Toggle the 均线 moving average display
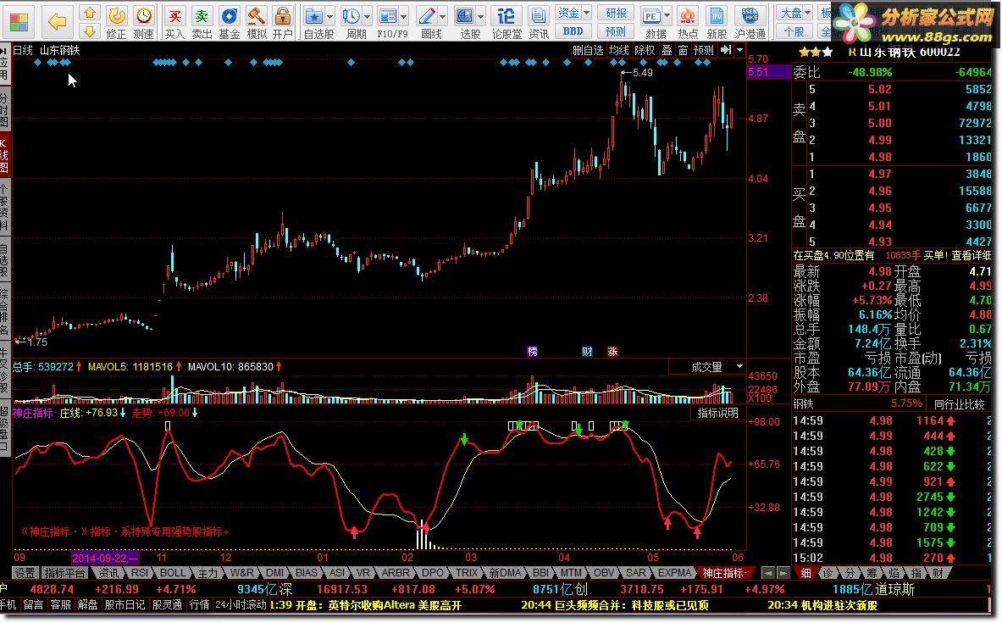This screenshot has width=1002, height=623. (618, 50)
